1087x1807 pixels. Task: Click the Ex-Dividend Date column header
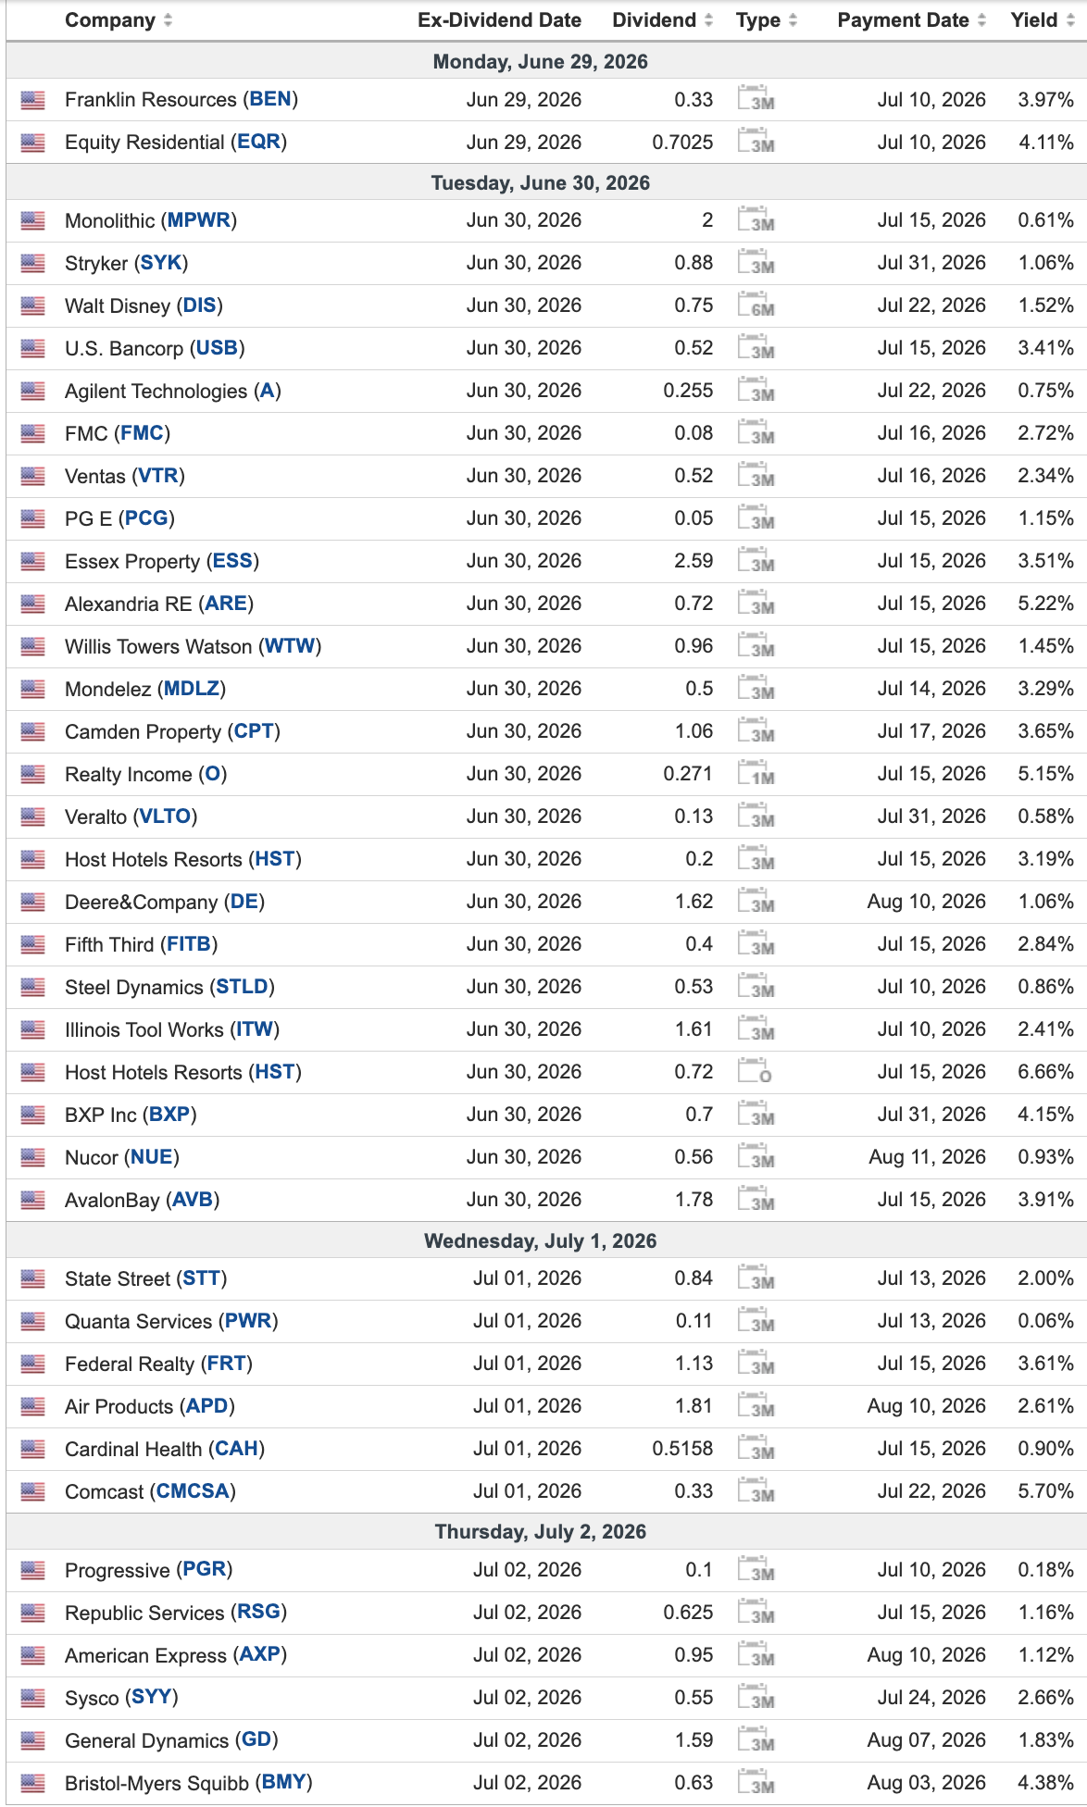[499, 20]
